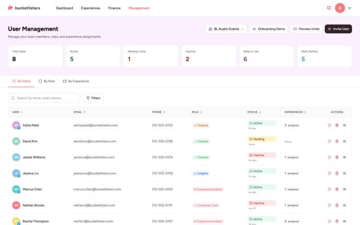
Task: Delete James Williams with trash icon
Action: coord(337,157)
